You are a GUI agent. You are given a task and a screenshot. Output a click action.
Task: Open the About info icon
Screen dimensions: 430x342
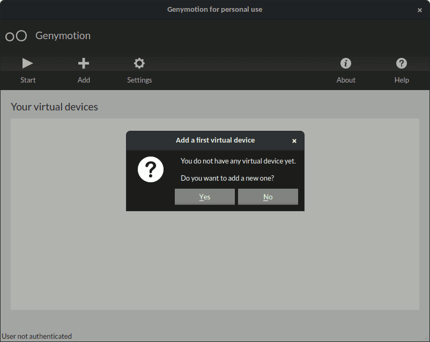click(346, 63)
